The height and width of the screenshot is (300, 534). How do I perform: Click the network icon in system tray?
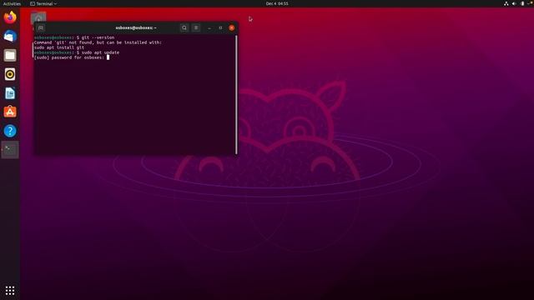tap(506, 3)
